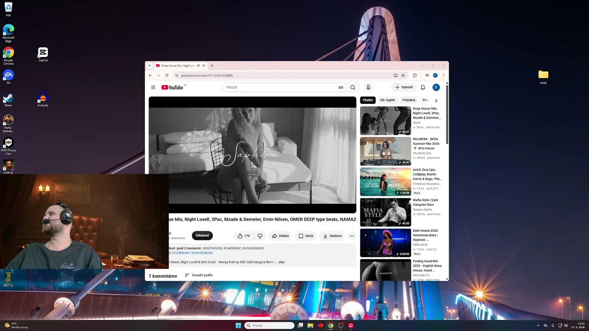Select the EA app desktop icon
This screenshot has height=331, width=589.
pyautogui.click(x=8, y=76)
